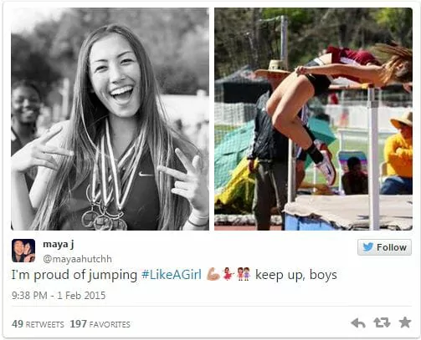
Task: Favorite the tweet with the star icon
Action: tap(405, 322)
